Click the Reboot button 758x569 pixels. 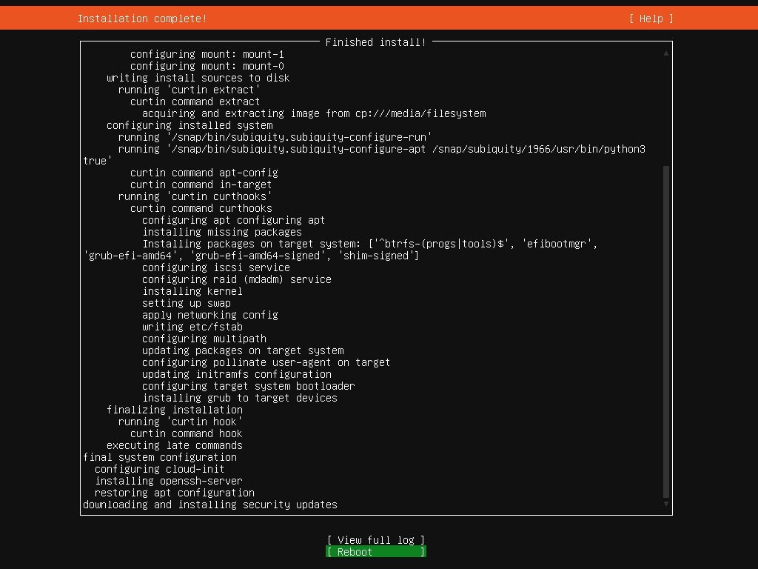(375, 551)
